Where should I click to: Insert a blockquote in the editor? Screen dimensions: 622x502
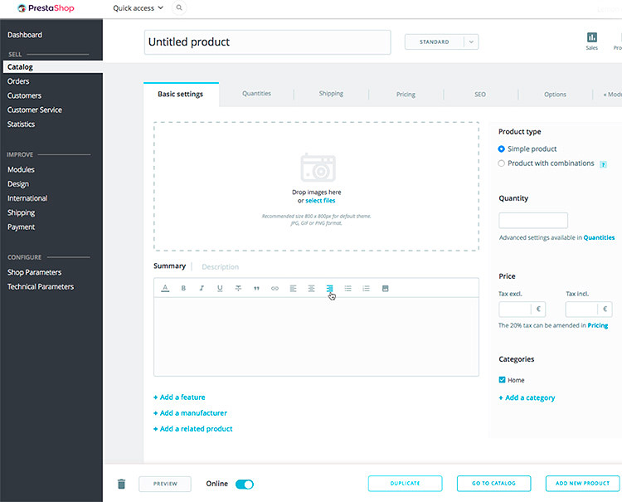tap(256, 289)
